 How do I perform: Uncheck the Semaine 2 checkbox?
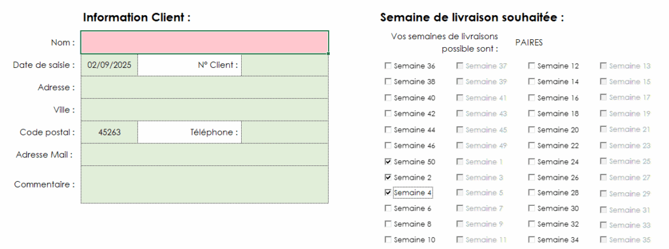(x=388, y=177)
